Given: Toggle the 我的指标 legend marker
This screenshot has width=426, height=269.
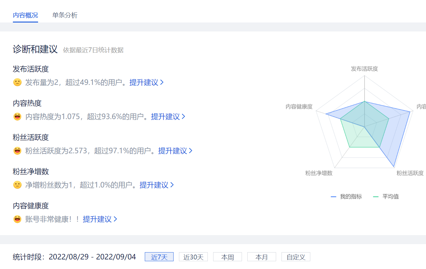Looking at the screenshot, I should (x=333, y=197).
